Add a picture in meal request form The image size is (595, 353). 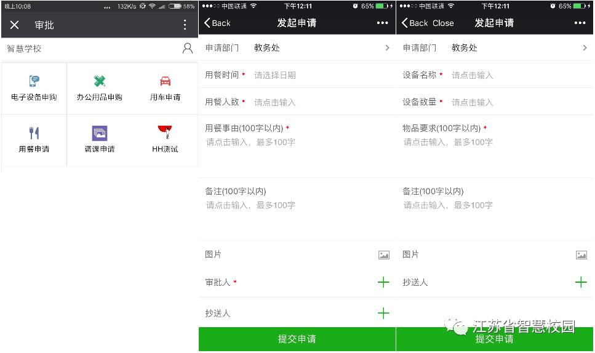pyautogui.click(x=383, y=255)
